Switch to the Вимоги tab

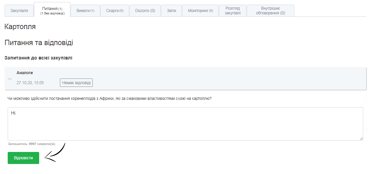click(85, 11)
